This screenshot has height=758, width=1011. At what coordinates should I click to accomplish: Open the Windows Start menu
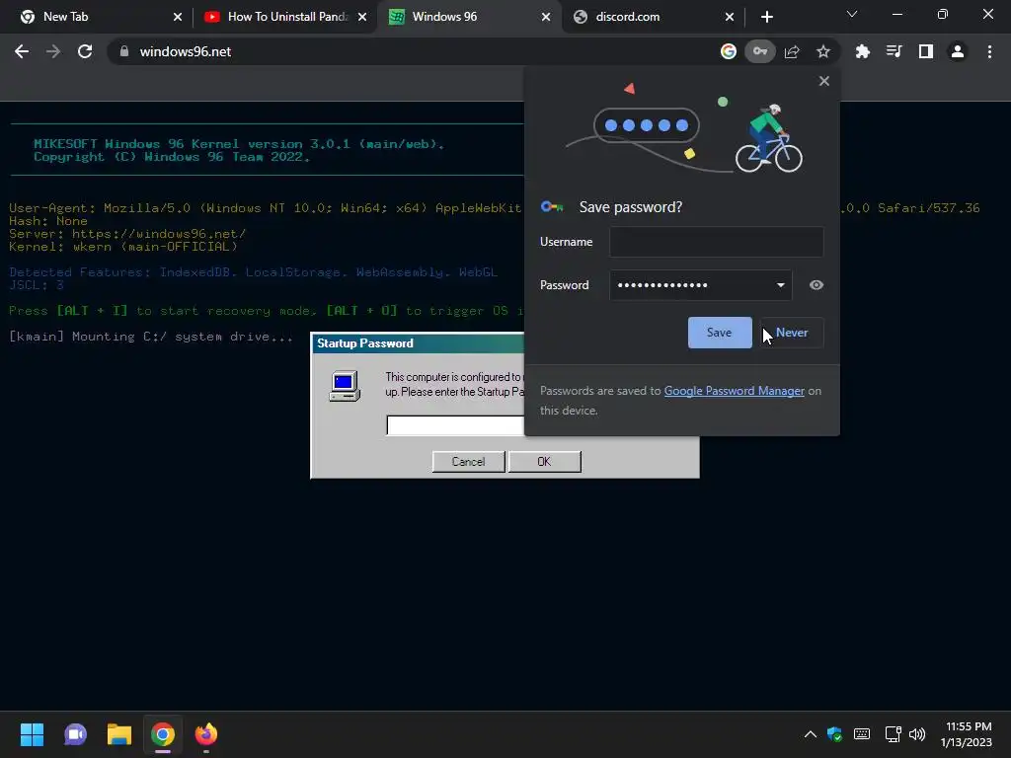[32, 734]
